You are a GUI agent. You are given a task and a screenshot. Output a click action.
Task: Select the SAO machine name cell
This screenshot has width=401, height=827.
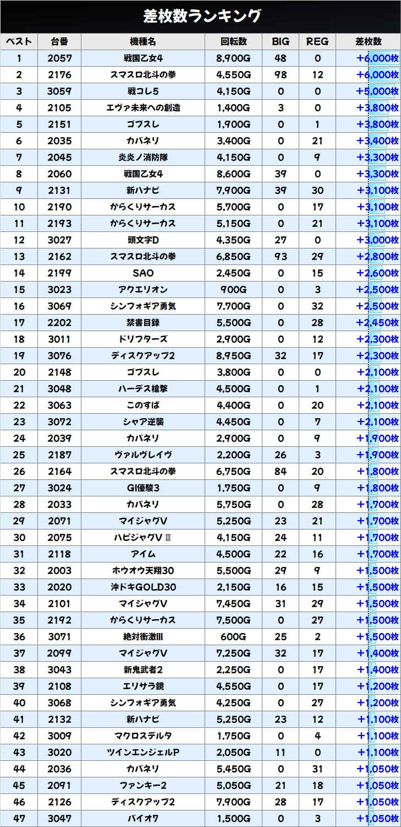[x=143, y=273]
